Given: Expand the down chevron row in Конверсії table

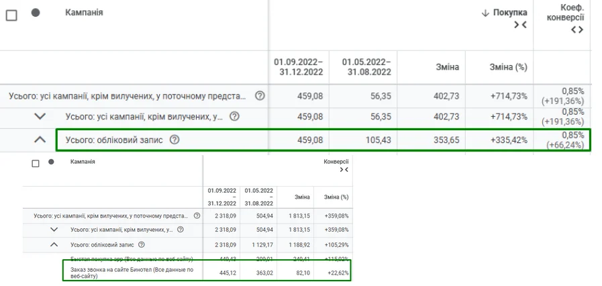Looking at the screenshot, I should click(54, 230).
